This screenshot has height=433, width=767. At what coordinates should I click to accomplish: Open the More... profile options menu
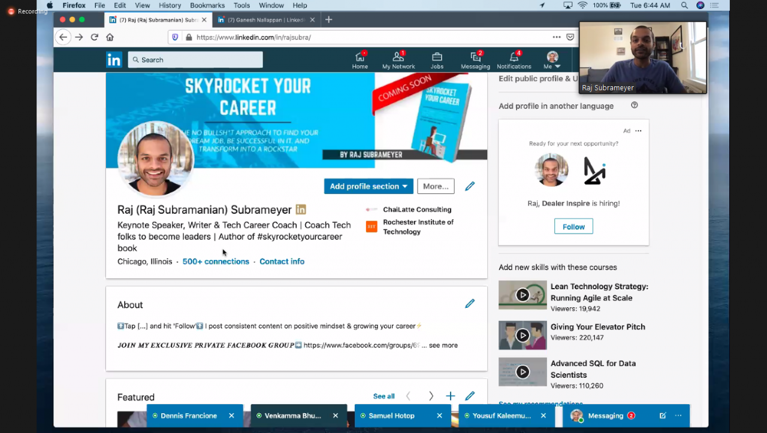[x=436, y=186]
